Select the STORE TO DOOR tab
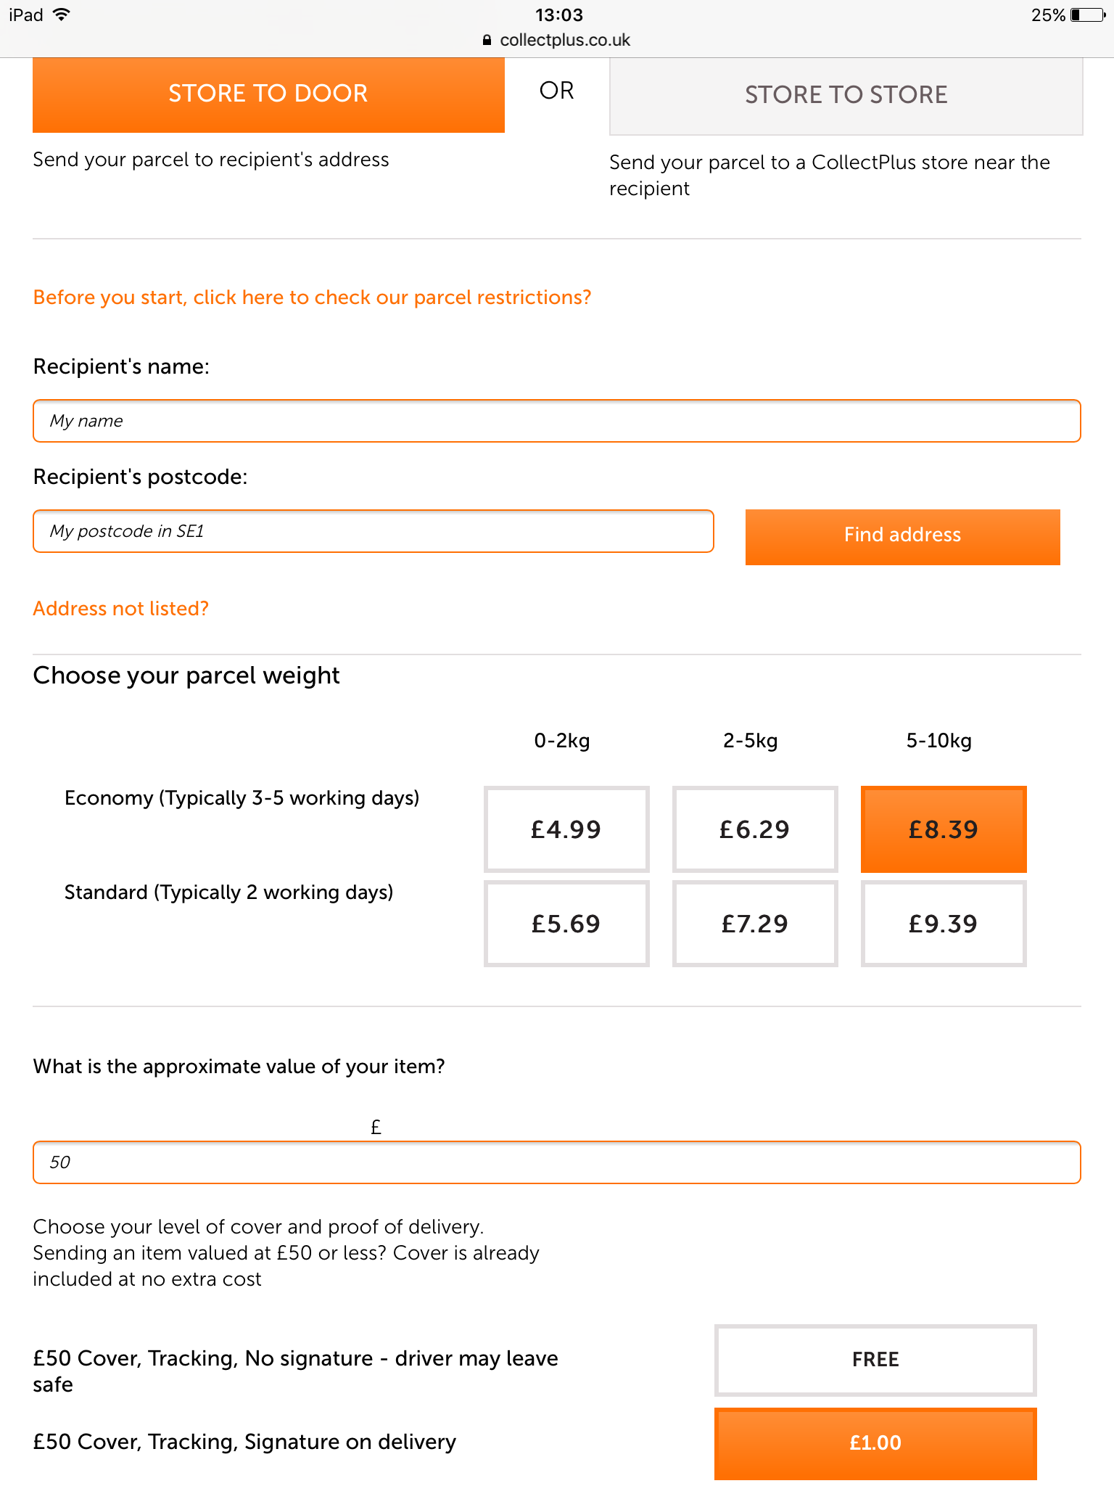This screenshot has height=1486, width=1114. click(268, 94)
